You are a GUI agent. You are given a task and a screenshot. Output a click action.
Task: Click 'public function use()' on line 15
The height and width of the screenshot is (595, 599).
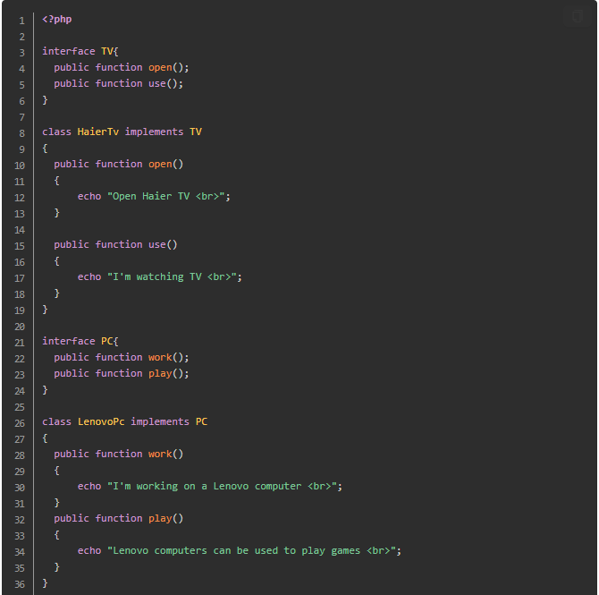[x=115, y=244]
